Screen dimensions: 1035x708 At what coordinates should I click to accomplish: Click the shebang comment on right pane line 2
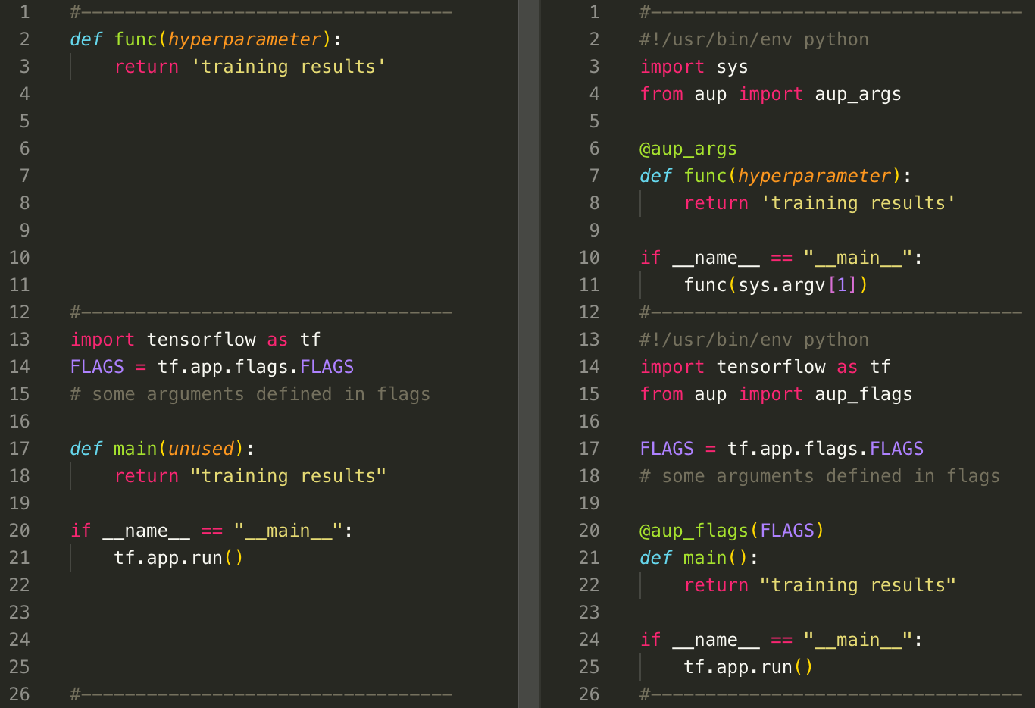(755, 39)
